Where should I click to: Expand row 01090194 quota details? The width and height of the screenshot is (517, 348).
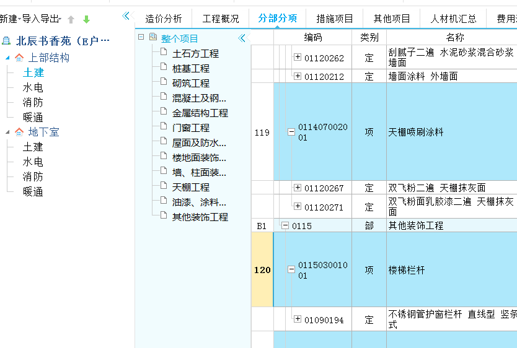[x=298, y=319]
